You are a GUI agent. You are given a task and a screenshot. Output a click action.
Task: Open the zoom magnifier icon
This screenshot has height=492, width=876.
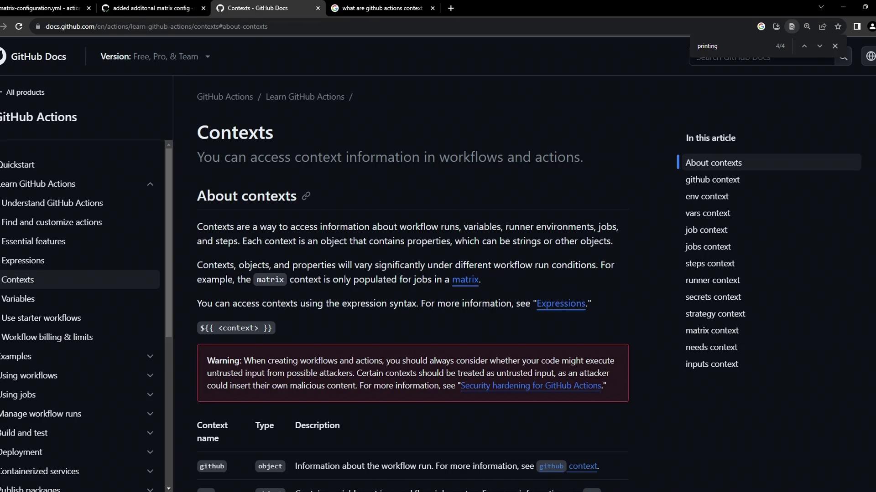pos(807,26)
